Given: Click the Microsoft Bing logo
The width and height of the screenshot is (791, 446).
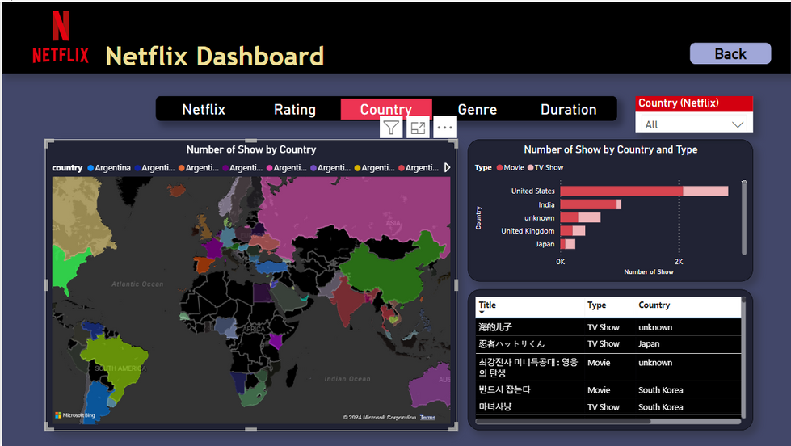Looking at the screenshot, I should tap(75, 415).
